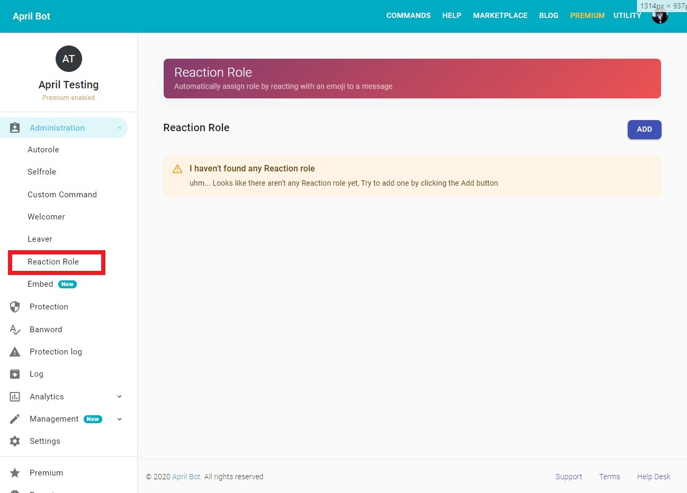Click the New badge beside Management
Image resolution: width=687 pixels, height=493 pixels.
pyautogui.click(x=93, y=419)
